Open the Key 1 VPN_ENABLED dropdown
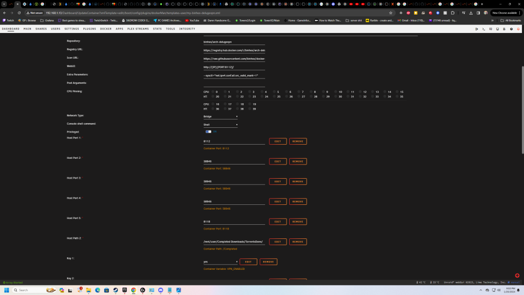The image size is (524, 295). point(221,261)
